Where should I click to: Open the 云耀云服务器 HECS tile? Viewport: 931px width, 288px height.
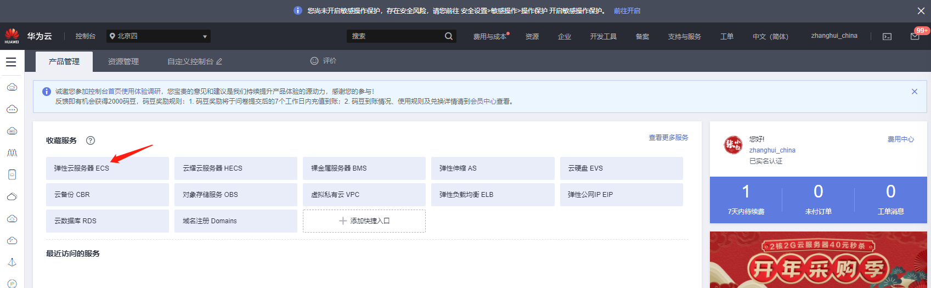tap(236, 168)
